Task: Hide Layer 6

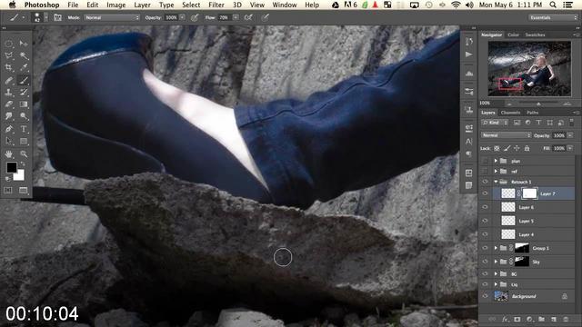Action: 485,207
